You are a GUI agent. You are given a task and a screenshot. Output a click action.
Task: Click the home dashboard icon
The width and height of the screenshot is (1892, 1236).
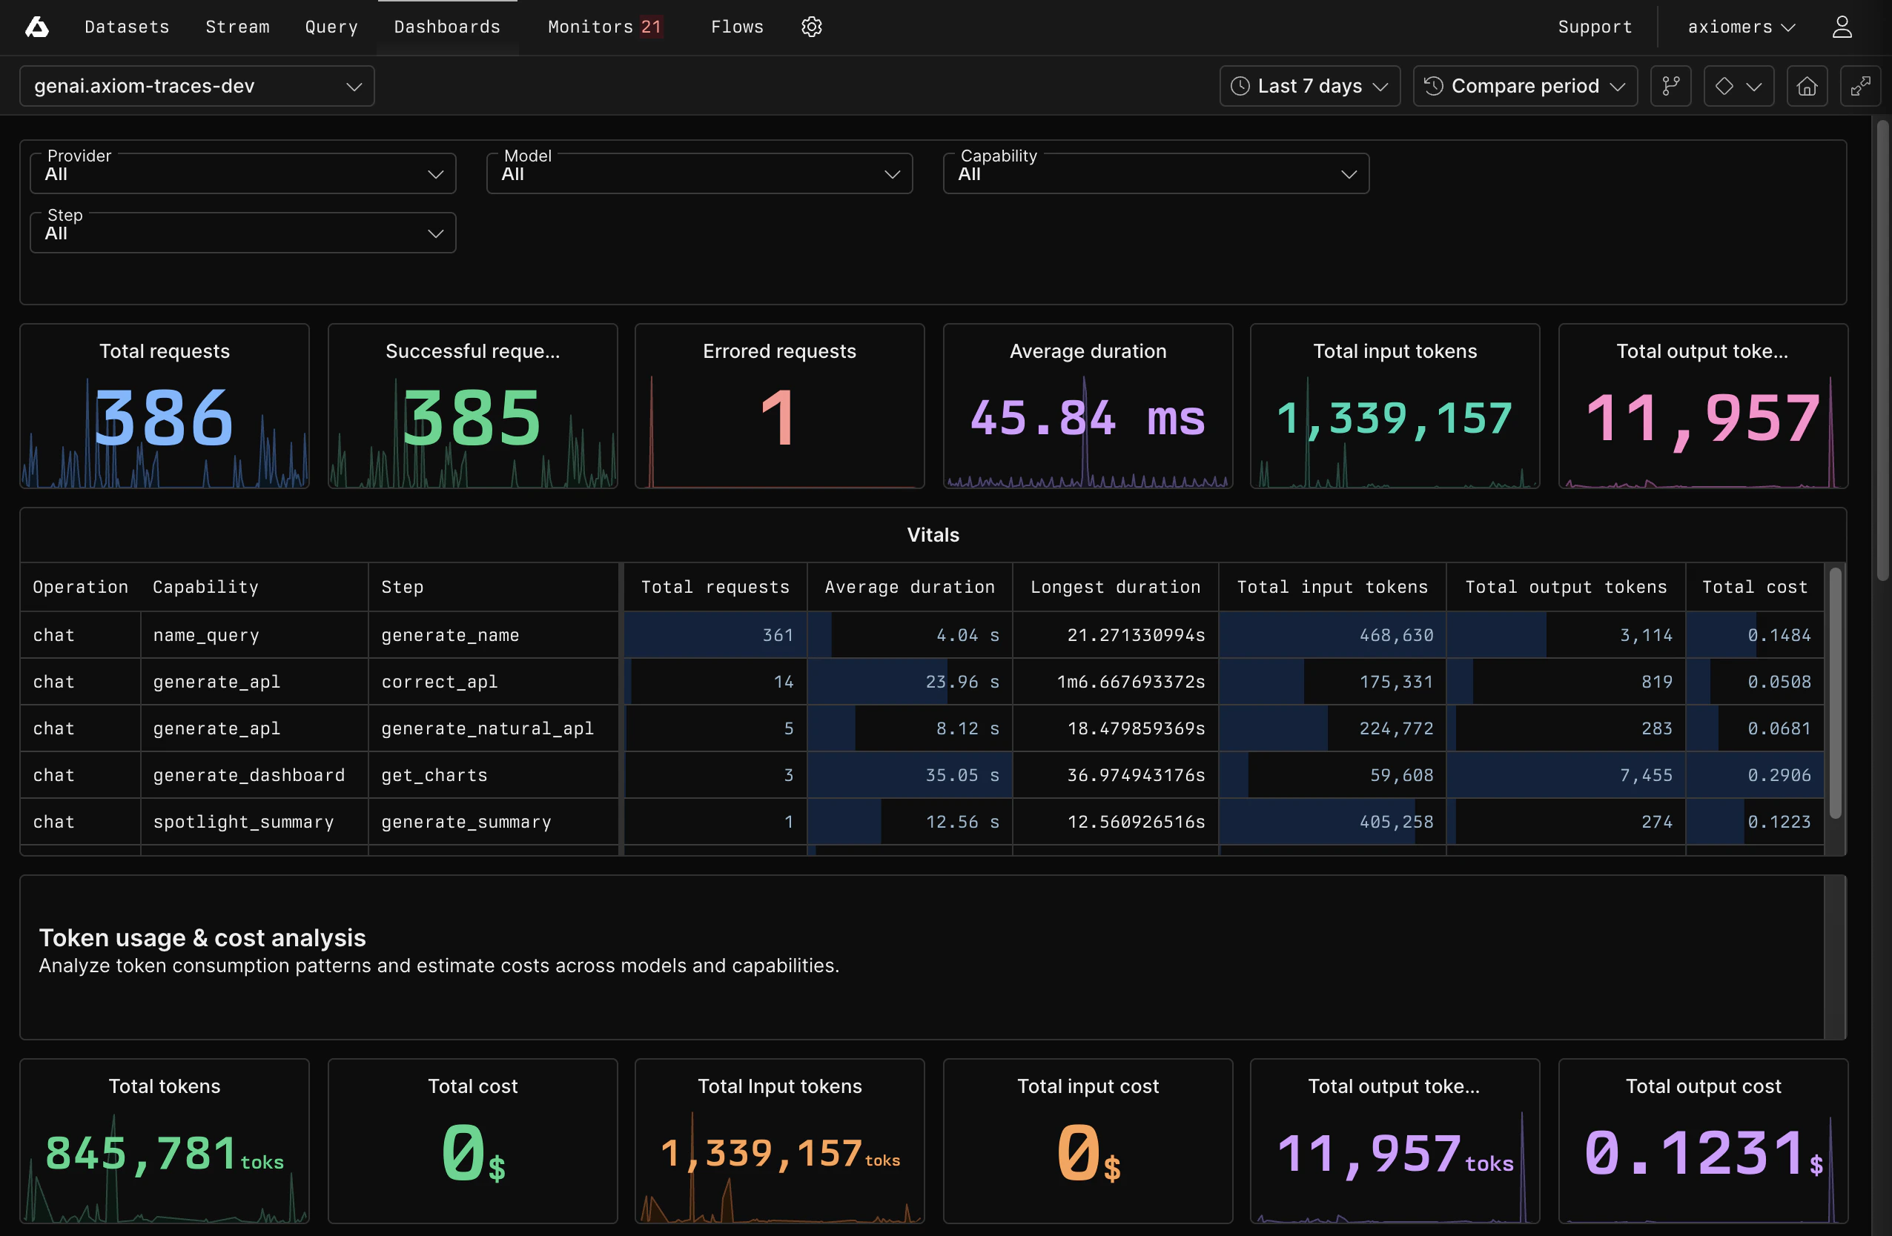pos(1806,86)
